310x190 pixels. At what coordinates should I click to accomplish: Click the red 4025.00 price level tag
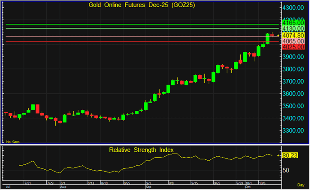[292, 47]
